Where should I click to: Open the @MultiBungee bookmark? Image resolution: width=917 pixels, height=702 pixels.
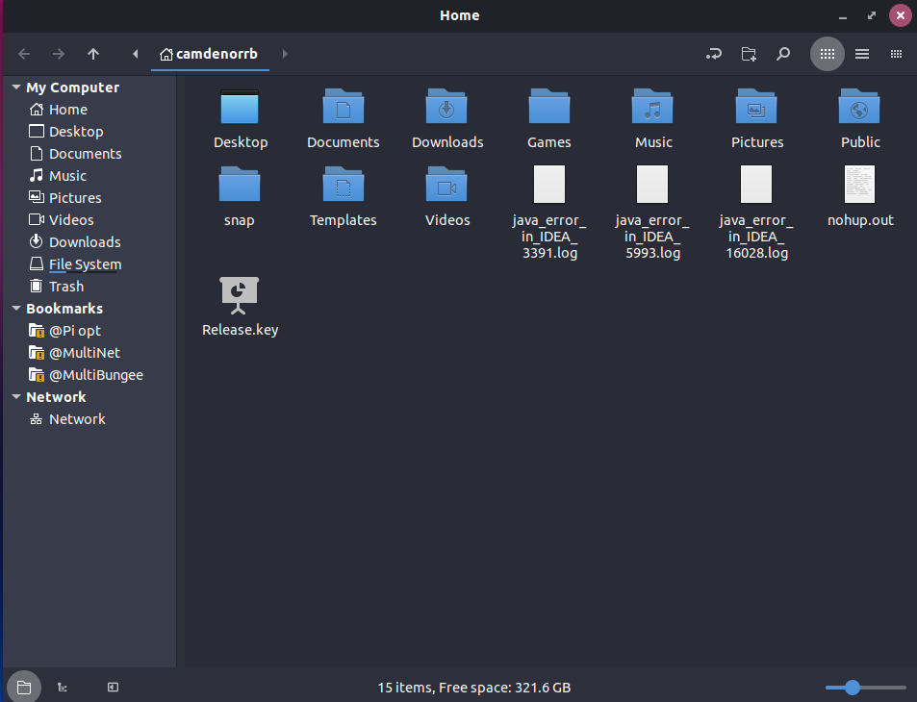(95, 375)
